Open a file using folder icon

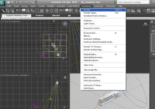[x=13, y=2]
